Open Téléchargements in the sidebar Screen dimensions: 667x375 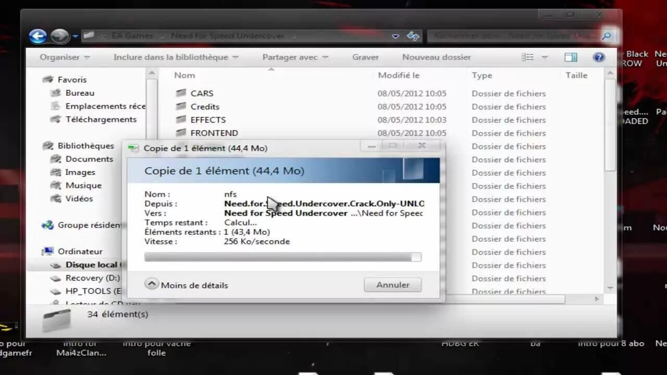(x=101, y=119)
